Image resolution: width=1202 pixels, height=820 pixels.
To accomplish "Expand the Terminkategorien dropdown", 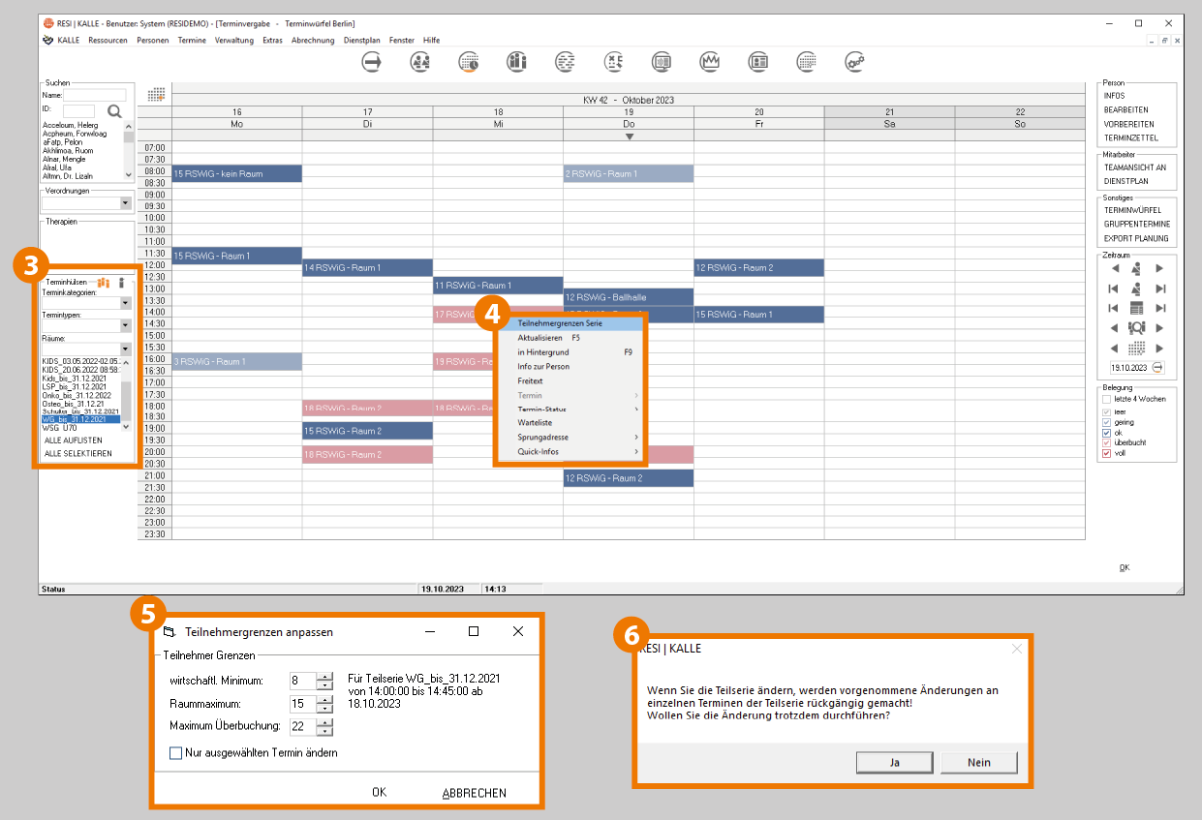I will tap(125, 303).
